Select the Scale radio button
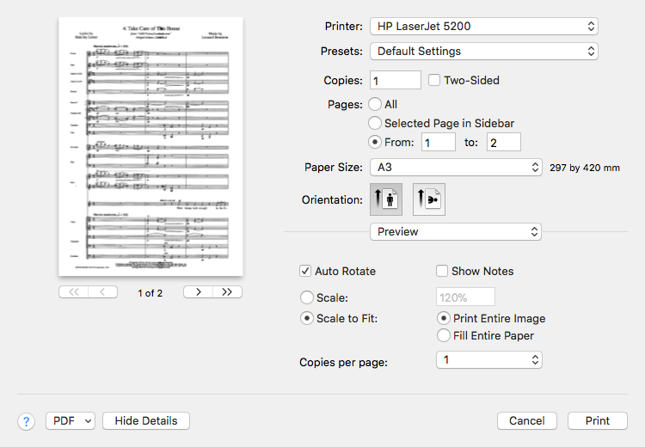 (306, 297)
